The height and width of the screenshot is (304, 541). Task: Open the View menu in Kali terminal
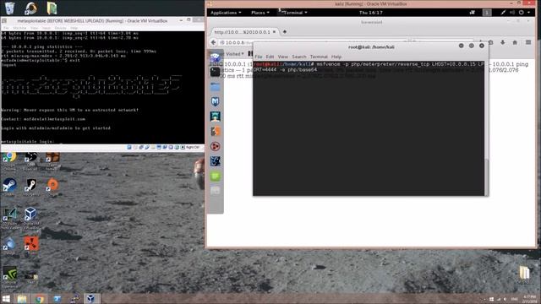tap(282, 57)
